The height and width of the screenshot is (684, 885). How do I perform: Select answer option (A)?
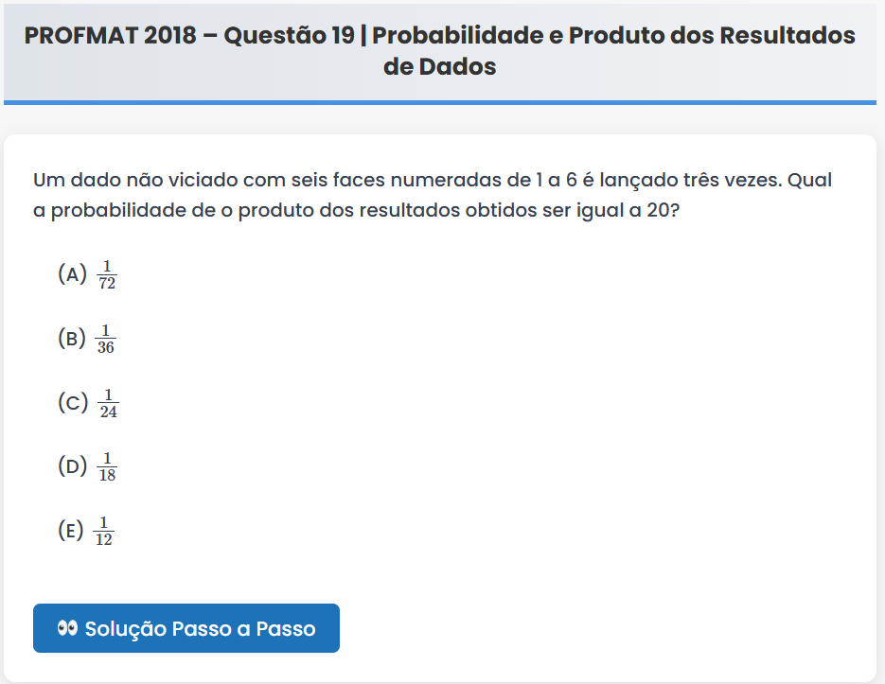(x=72, y=274)
